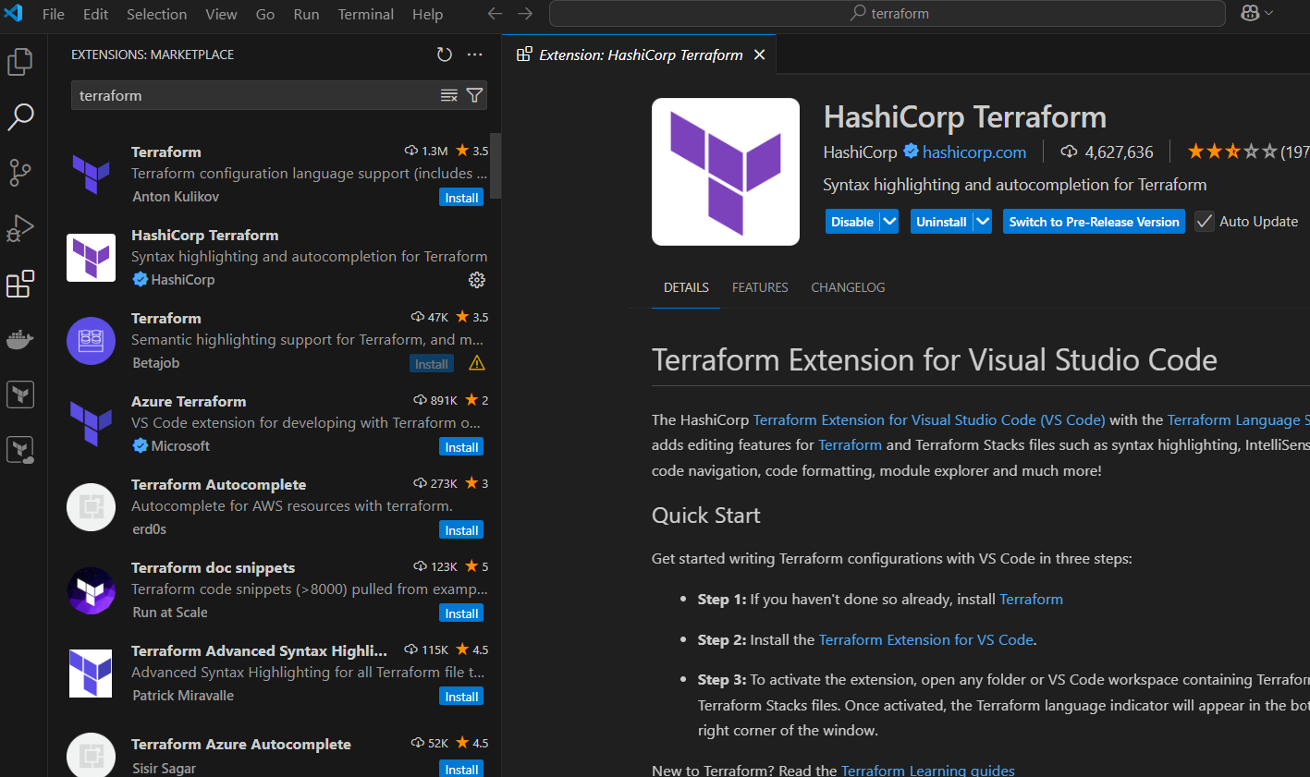Open Run and Debug view
Image resolution: width=1310 pixels, height=777 pixels.
[x=20, y=227]
